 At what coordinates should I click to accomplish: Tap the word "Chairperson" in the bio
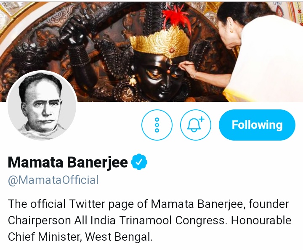36,221
